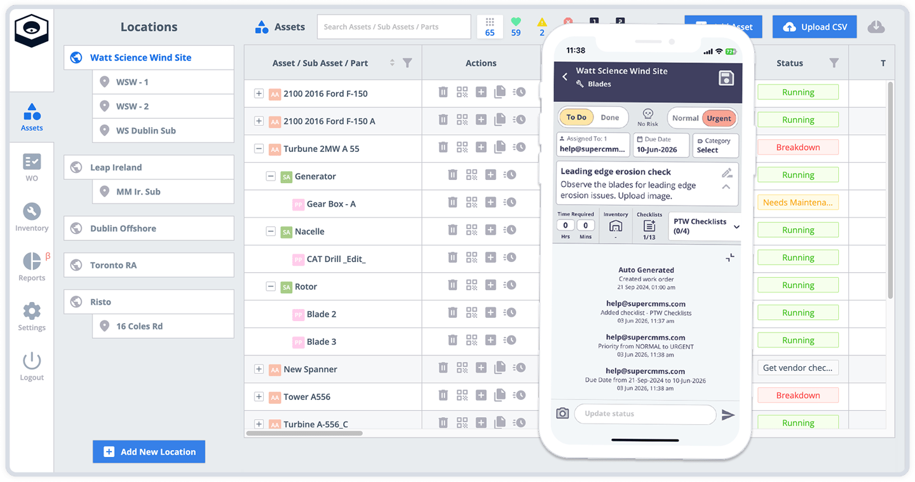This screenshot has height=482, width=915.
Task: Select Watt Science Wind Site location
Action: pyautogui.click(x=149, y=57)
